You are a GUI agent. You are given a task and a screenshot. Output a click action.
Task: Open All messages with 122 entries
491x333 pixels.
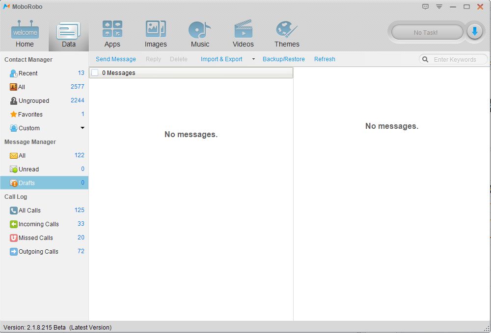pos(44,155)
